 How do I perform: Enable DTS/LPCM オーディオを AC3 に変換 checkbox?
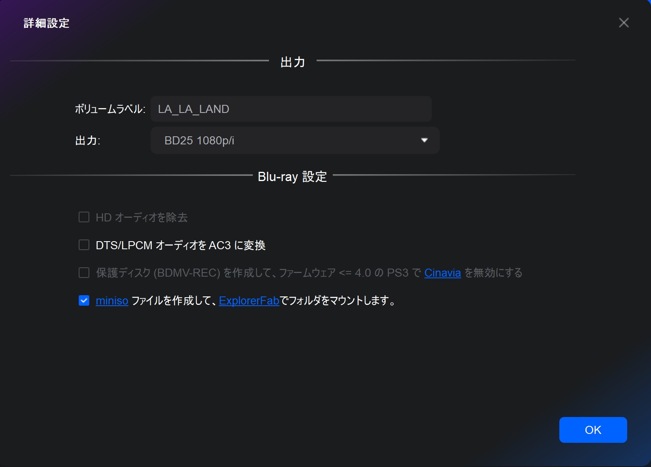coord(84,245)
